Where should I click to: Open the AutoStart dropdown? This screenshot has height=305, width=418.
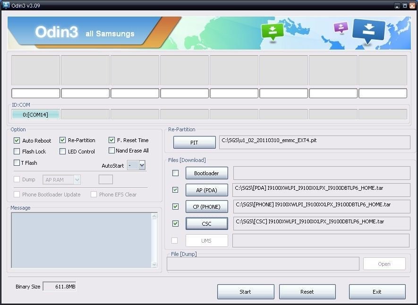142,165
